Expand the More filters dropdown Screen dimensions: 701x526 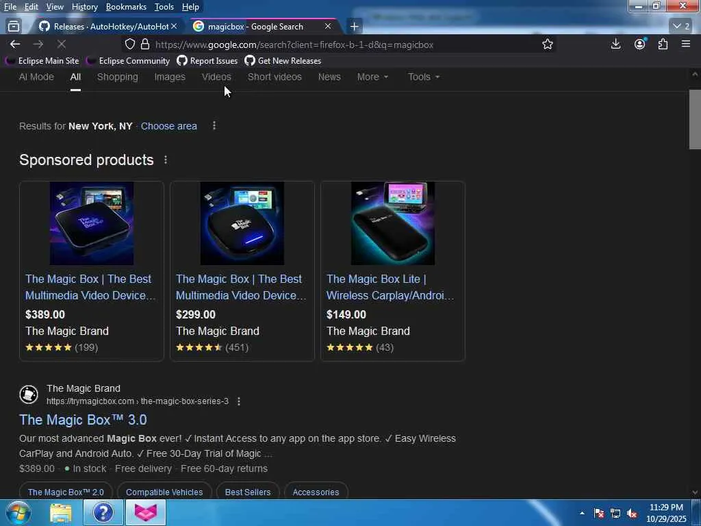click(372, 77)
